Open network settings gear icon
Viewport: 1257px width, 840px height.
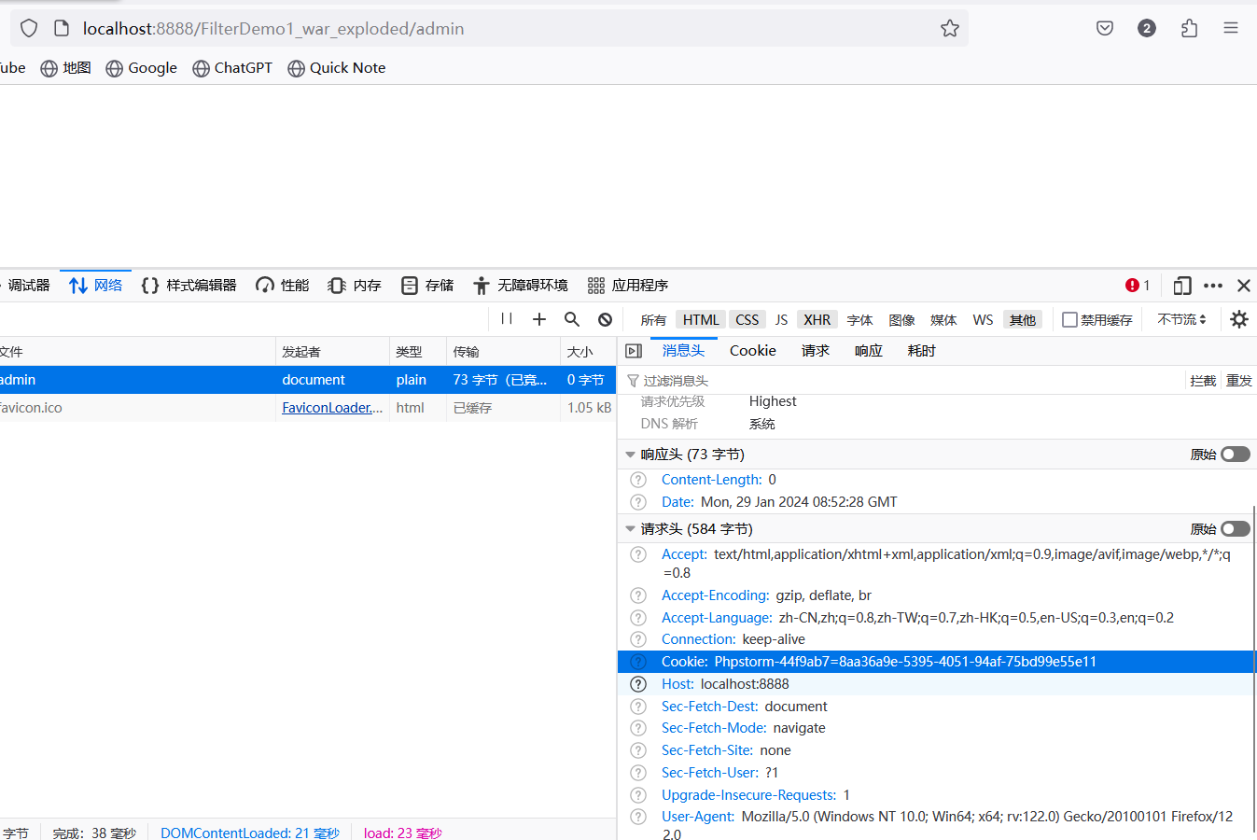tap(1239, 319)
